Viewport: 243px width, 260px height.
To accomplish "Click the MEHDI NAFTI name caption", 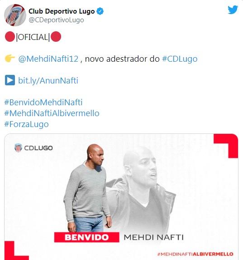I will tap(154, 237).
